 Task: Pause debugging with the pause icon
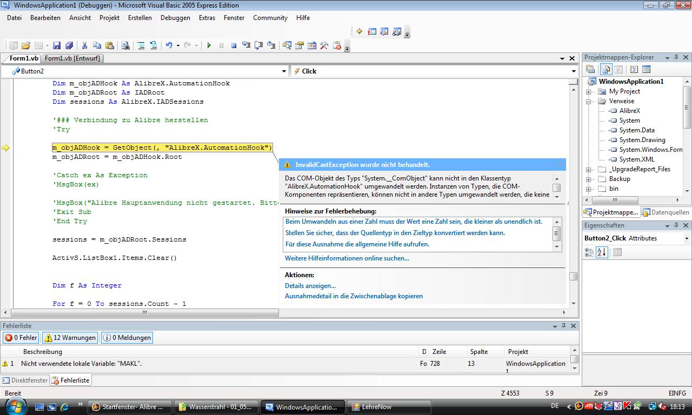coord(221,46)
